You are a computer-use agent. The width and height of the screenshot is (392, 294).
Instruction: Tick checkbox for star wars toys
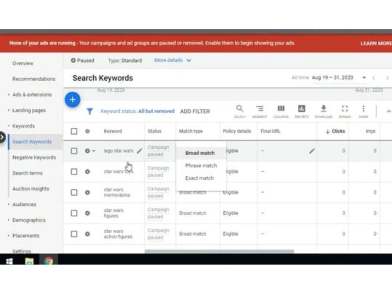(74, 172)
